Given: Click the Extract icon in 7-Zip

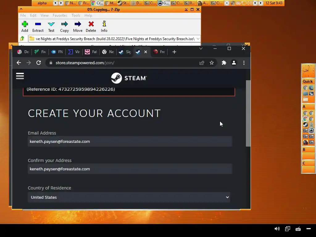Looking at the screenshot, I should (38, 27).
